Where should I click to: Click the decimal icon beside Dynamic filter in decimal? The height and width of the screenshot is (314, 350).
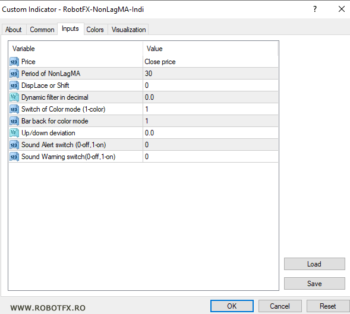(14, 97)
